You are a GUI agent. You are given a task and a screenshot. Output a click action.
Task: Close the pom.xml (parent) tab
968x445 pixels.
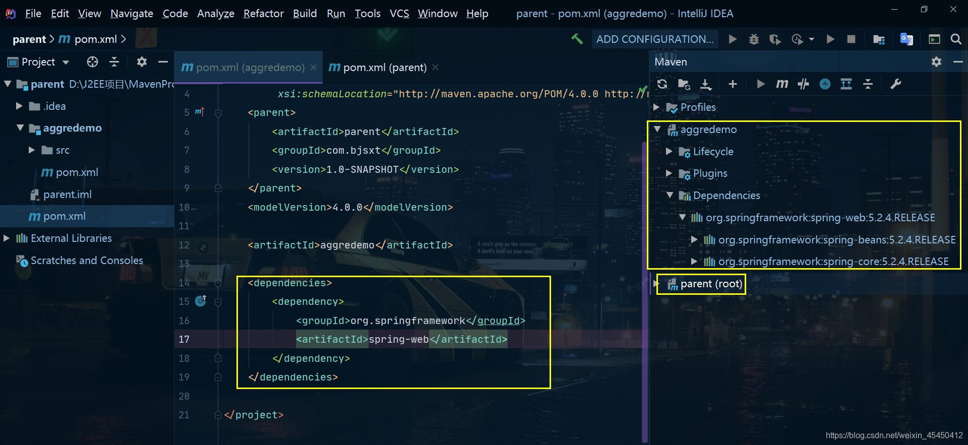point(436,67)
